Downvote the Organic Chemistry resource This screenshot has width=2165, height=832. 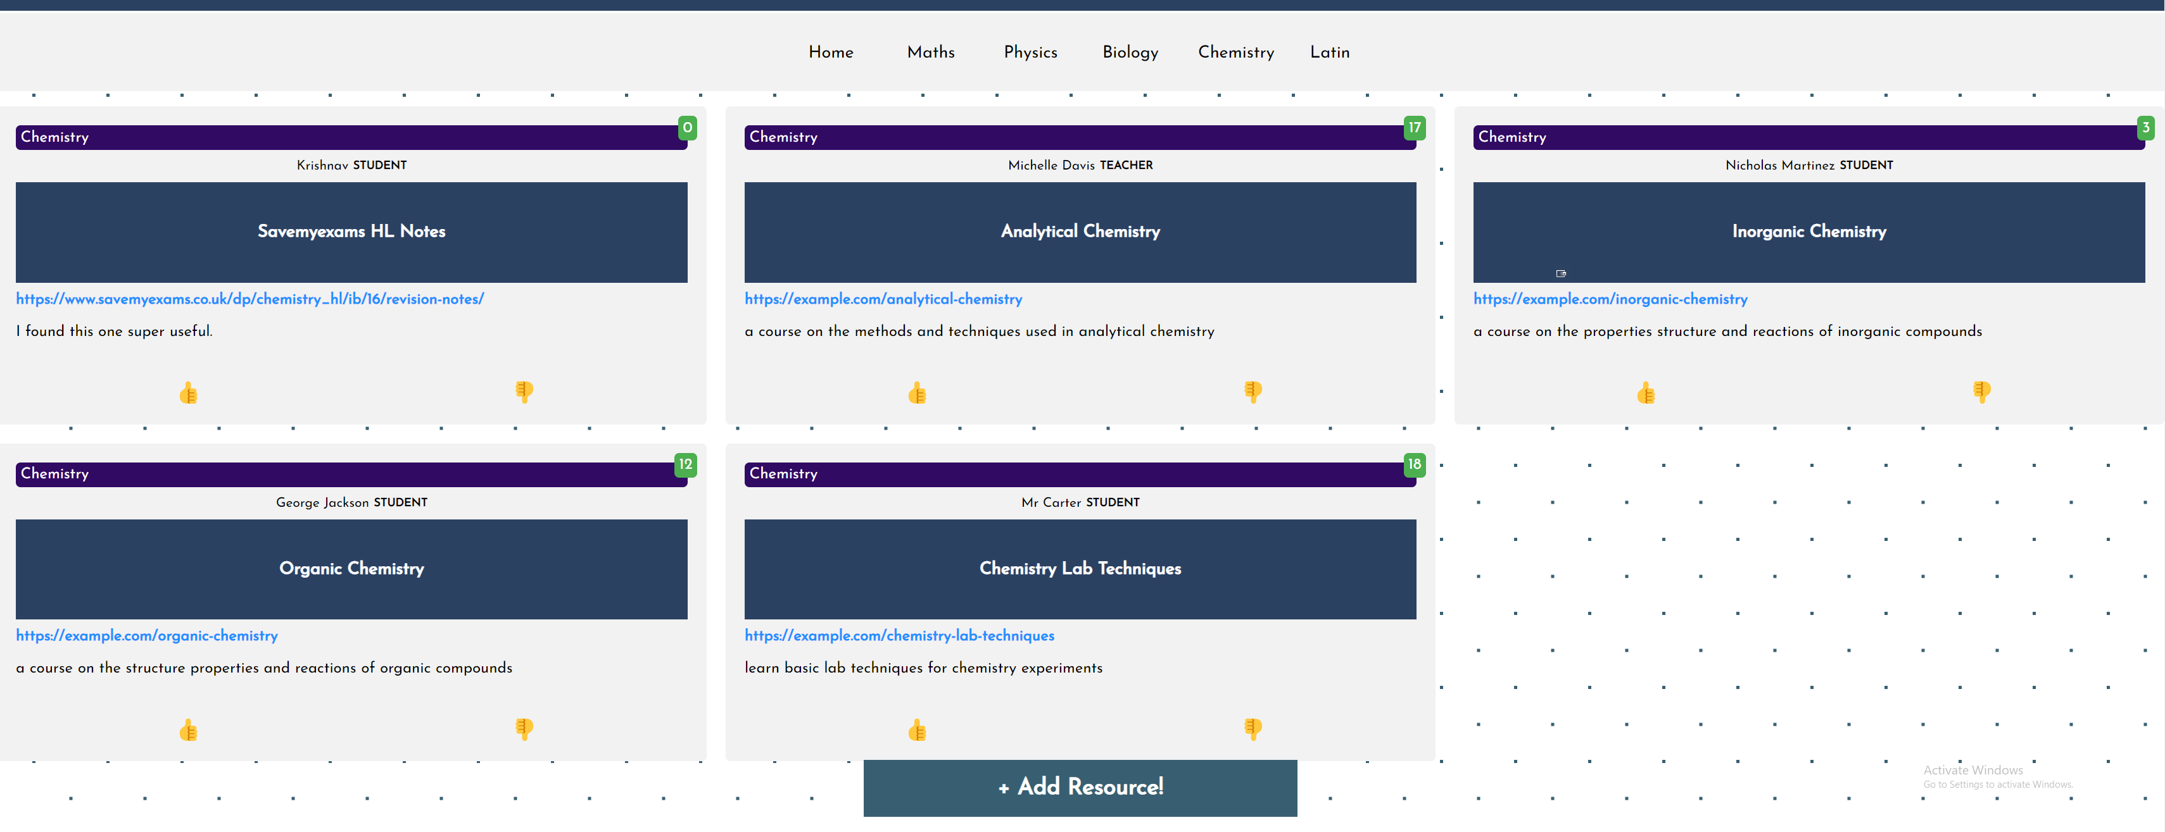[523, 729]
